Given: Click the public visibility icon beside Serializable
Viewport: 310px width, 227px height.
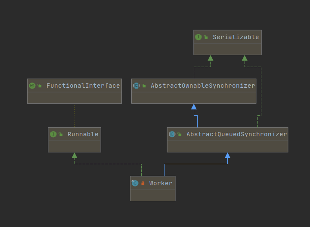Looking at the screenshot, I should [206, 37].
